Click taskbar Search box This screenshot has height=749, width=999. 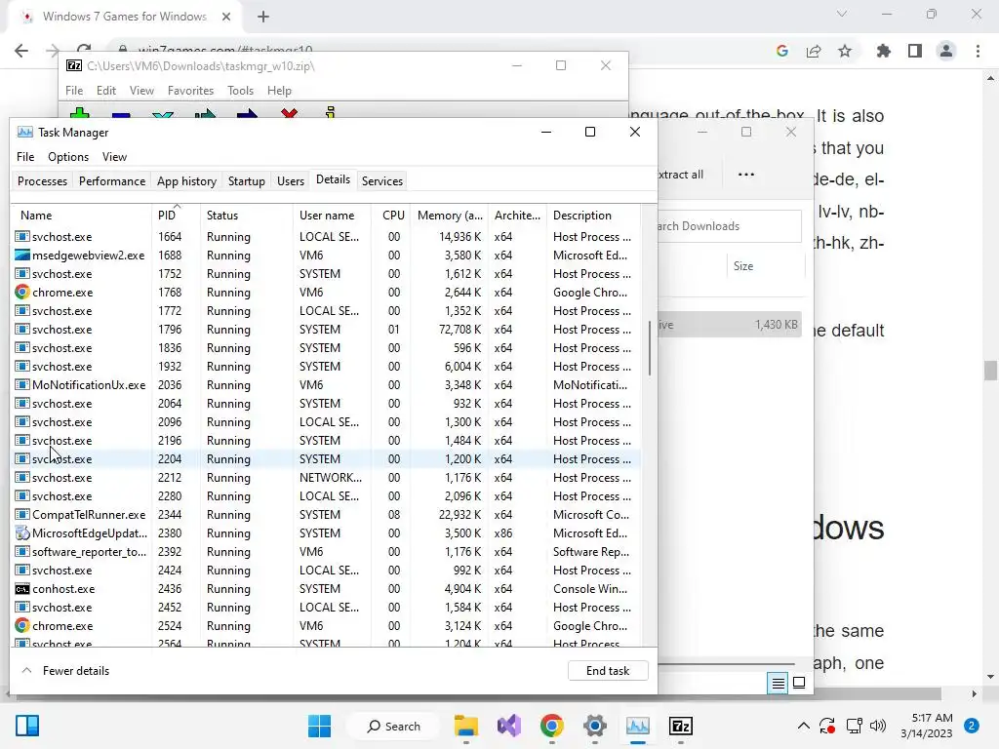(x=394, y=726)
